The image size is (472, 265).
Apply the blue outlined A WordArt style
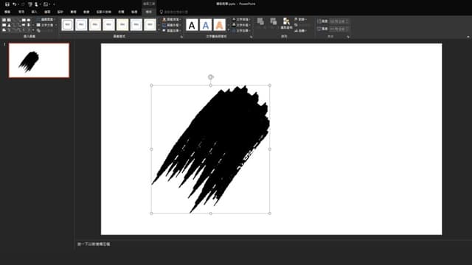pyautogui.click(x=206, y=25)
